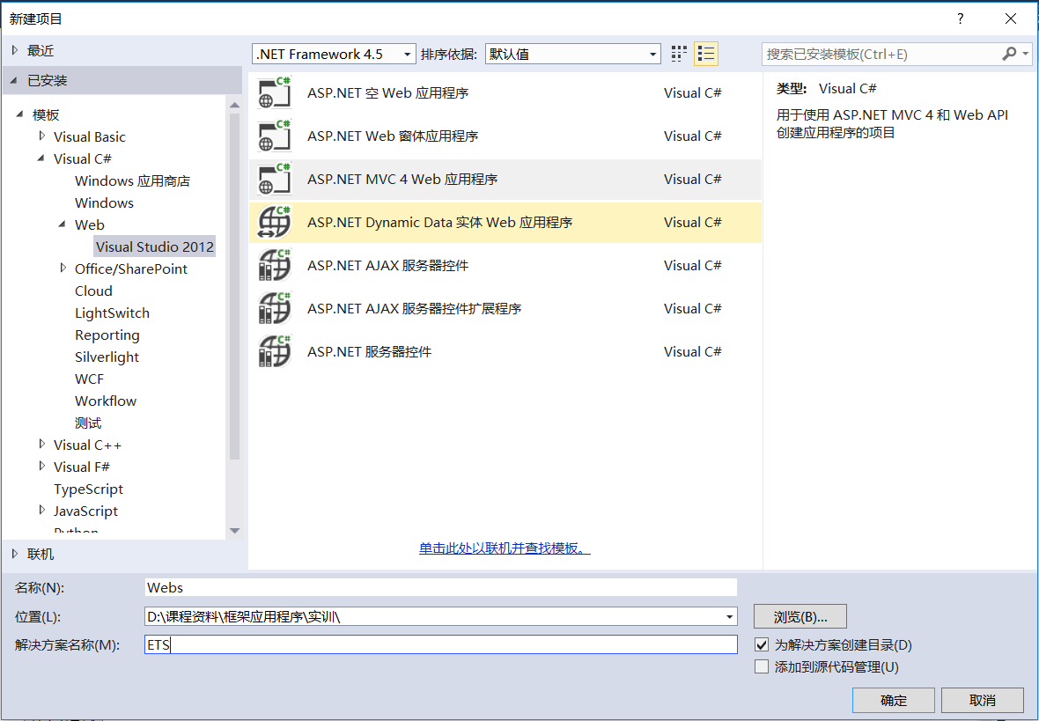Expand the 联机 section
This screenshot has height=721, width=1039.
[15, 554]
